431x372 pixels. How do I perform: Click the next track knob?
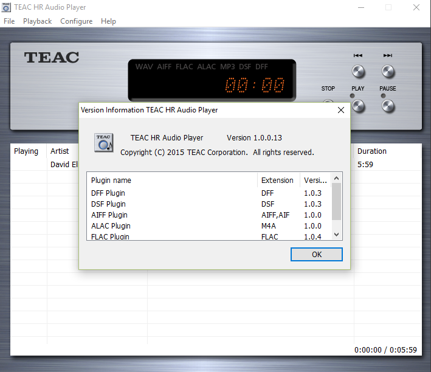pos(388,72)
